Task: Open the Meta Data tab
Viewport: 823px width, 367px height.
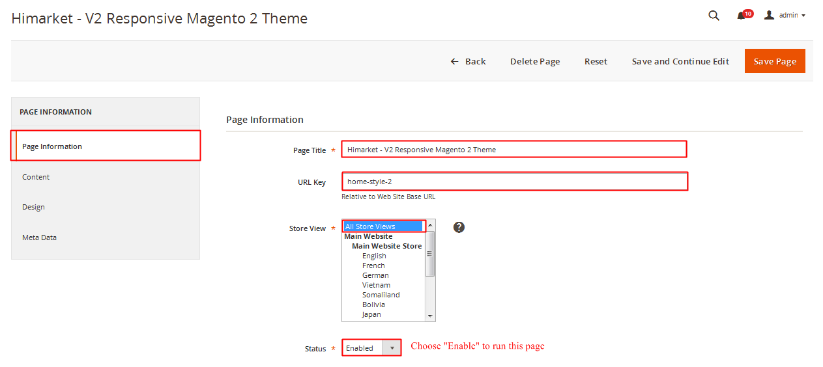Action: tap(106, 238)
